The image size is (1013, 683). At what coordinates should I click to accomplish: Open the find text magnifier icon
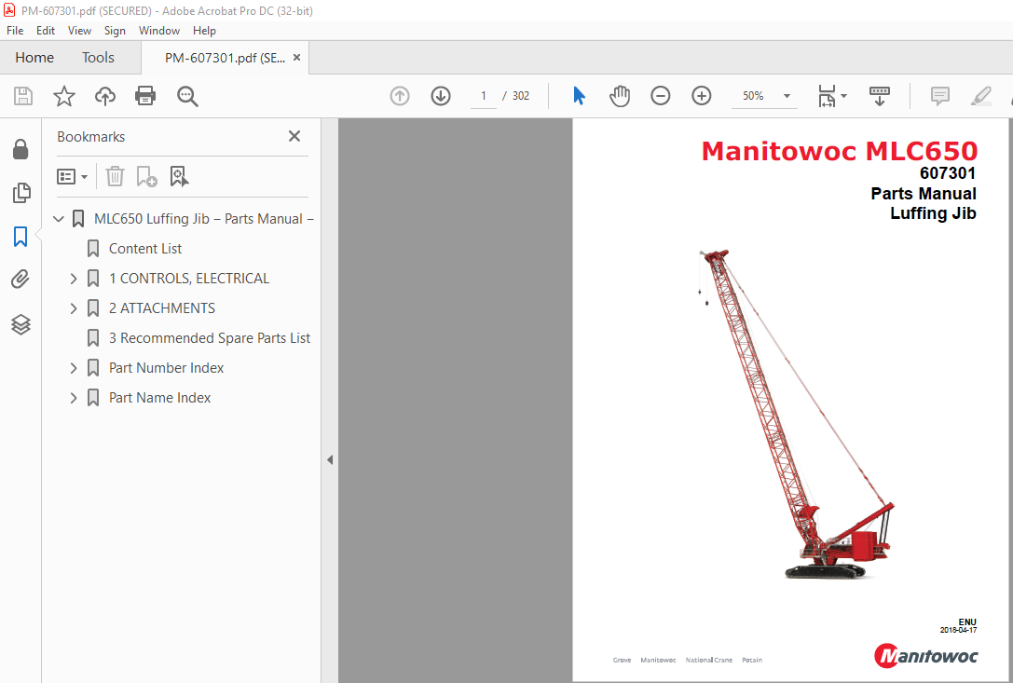(187, 96)
